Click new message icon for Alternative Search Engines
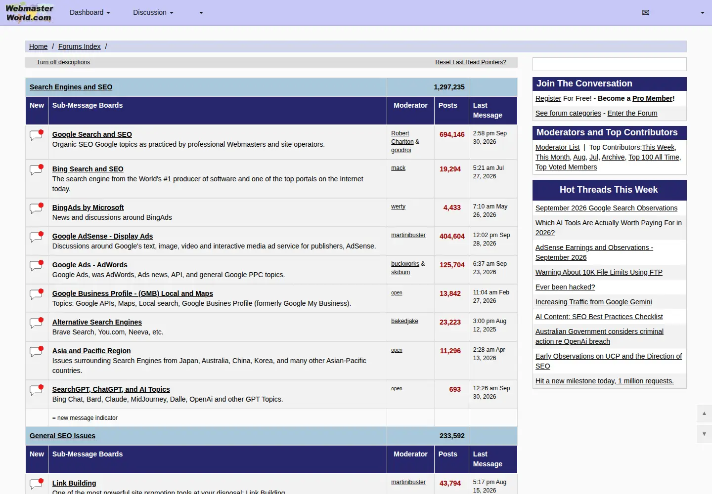This screenshot has height=494, width=712. point(37,323)
